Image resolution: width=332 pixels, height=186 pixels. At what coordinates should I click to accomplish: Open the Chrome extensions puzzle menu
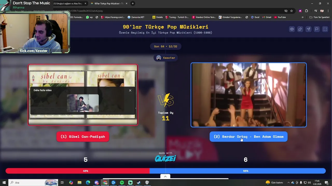(x=306, y=11)
